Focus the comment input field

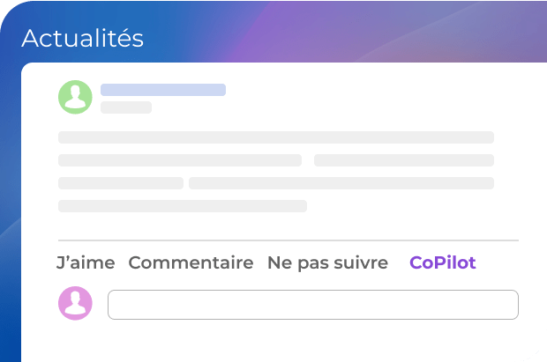click(x=312, y=305)
